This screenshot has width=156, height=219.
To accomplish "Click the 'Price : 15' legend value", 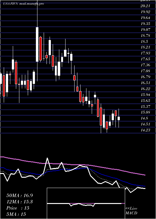I will [18, 208].
